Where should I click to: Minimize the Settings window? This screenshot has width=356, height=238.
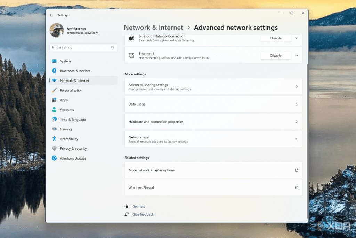point(281,13)
